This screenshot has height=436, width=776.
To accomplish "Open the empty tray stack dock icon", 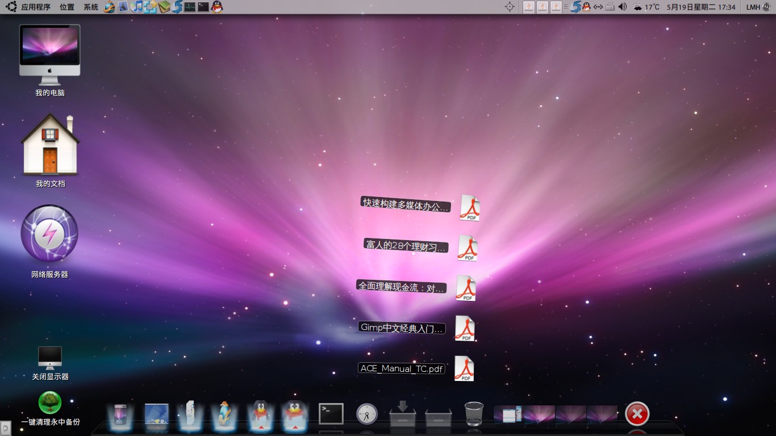I will (x=439, y=418).
